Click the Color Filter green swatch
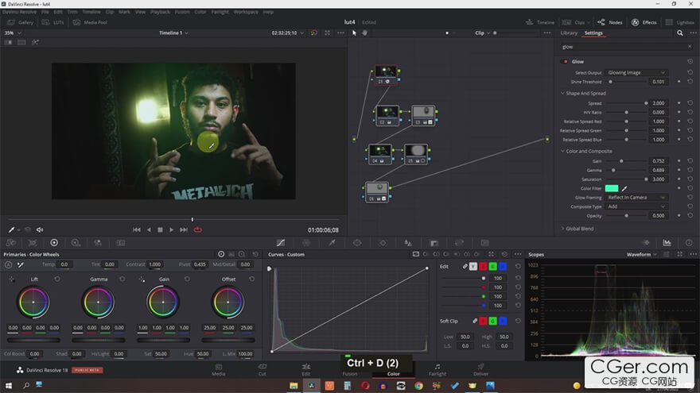 click(x=611, y=188)
